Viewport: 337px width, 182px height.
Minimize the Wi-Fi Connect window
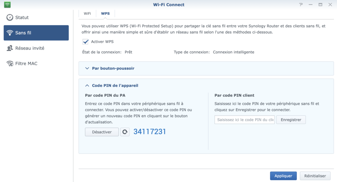coord(311,5)
